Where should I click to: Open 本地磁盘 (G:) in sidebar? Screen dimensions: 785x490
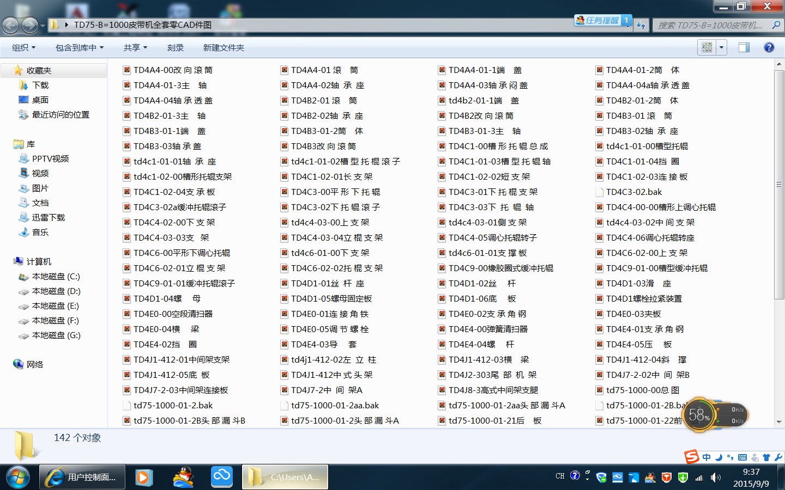click(x=56, y=335)
